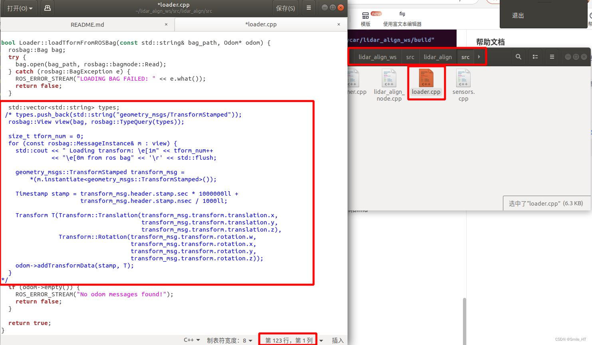Switch to the README.md tab
The image size is (592, 345).
click(87, 25)
